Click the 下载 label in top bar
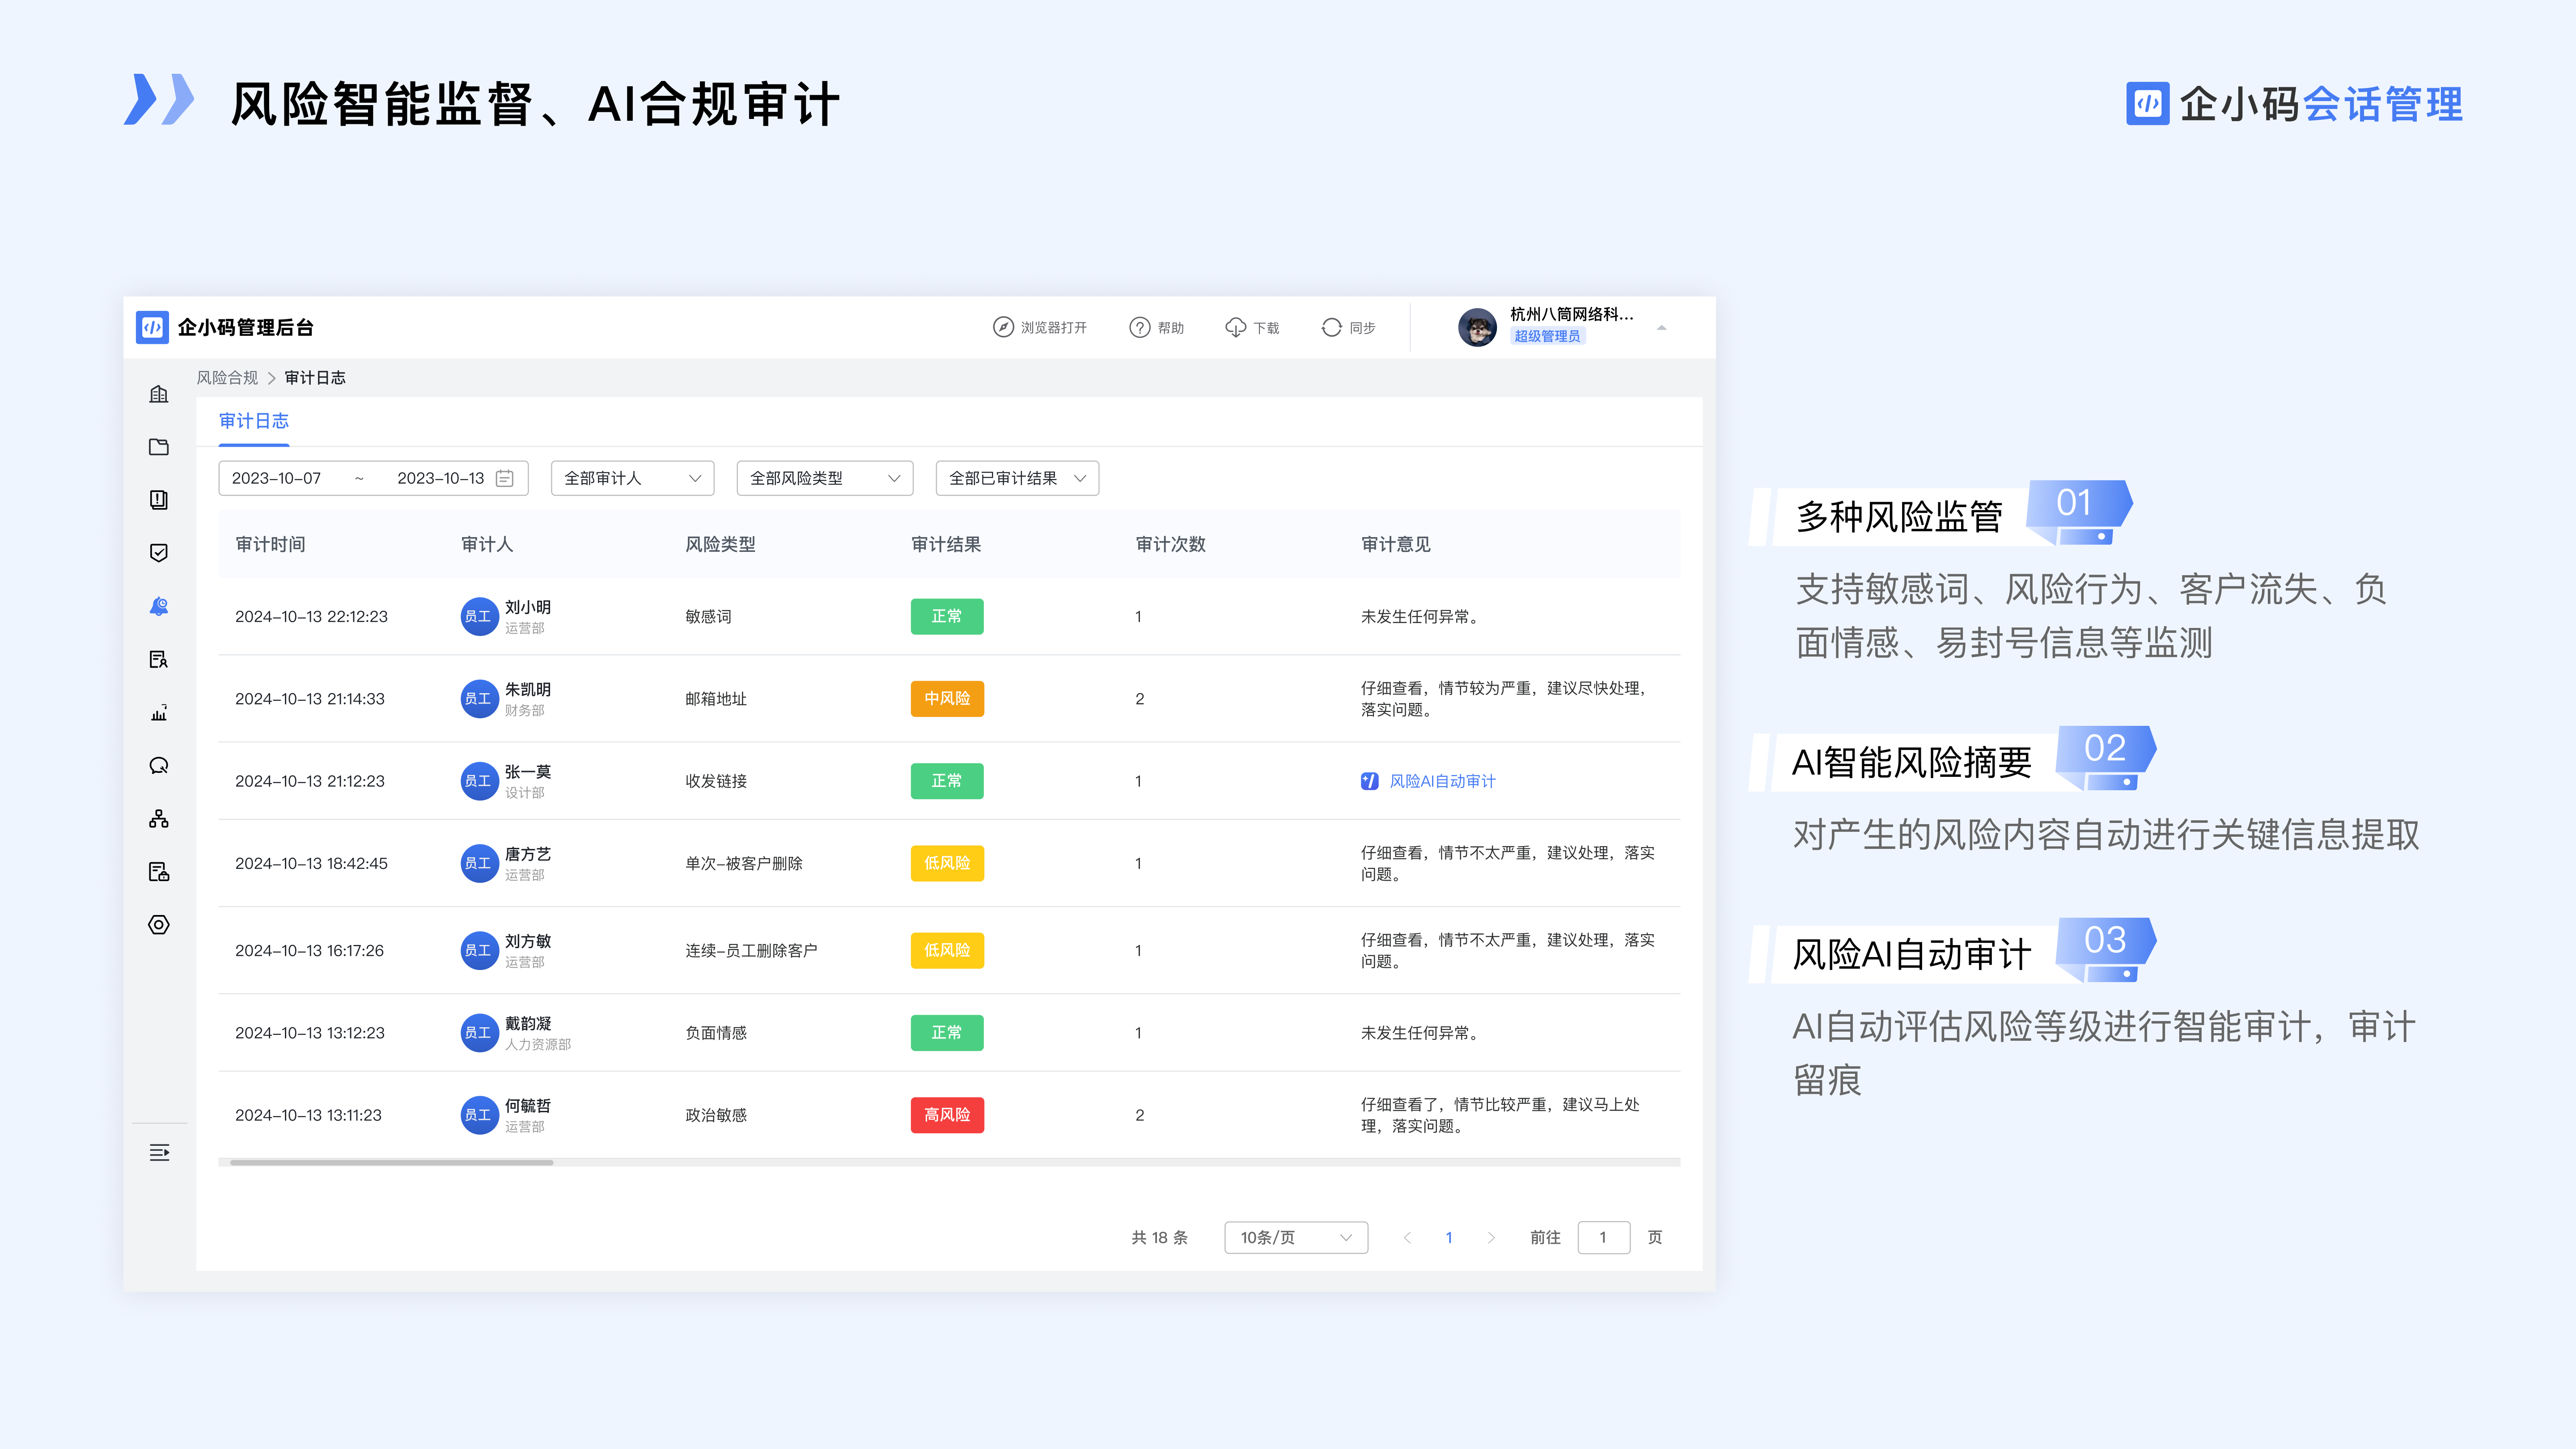The width and height of the screenshot is (2576, 1449). coord(1267,328)
